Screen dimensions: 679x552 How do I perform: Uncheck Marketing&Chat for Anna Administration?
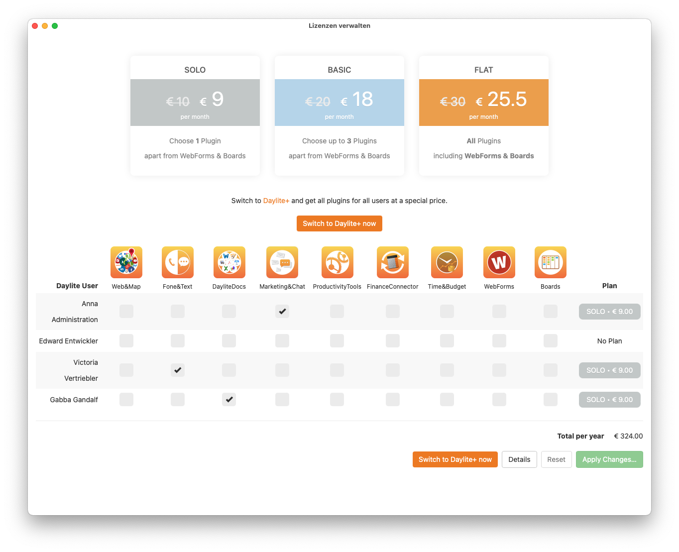coord(282,312)
